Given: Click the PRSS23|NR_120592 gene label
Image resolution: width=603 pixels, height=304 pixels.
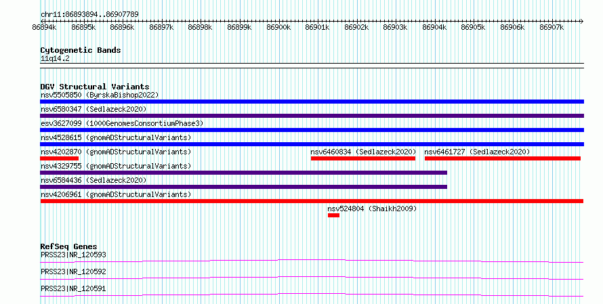Looking at the screenshot, I should click(73, 272).
